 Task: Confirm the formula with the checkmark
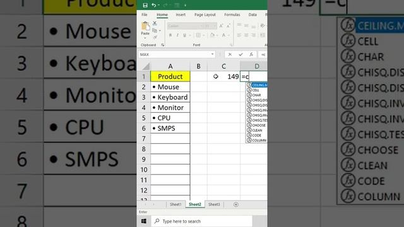(241, 54)
